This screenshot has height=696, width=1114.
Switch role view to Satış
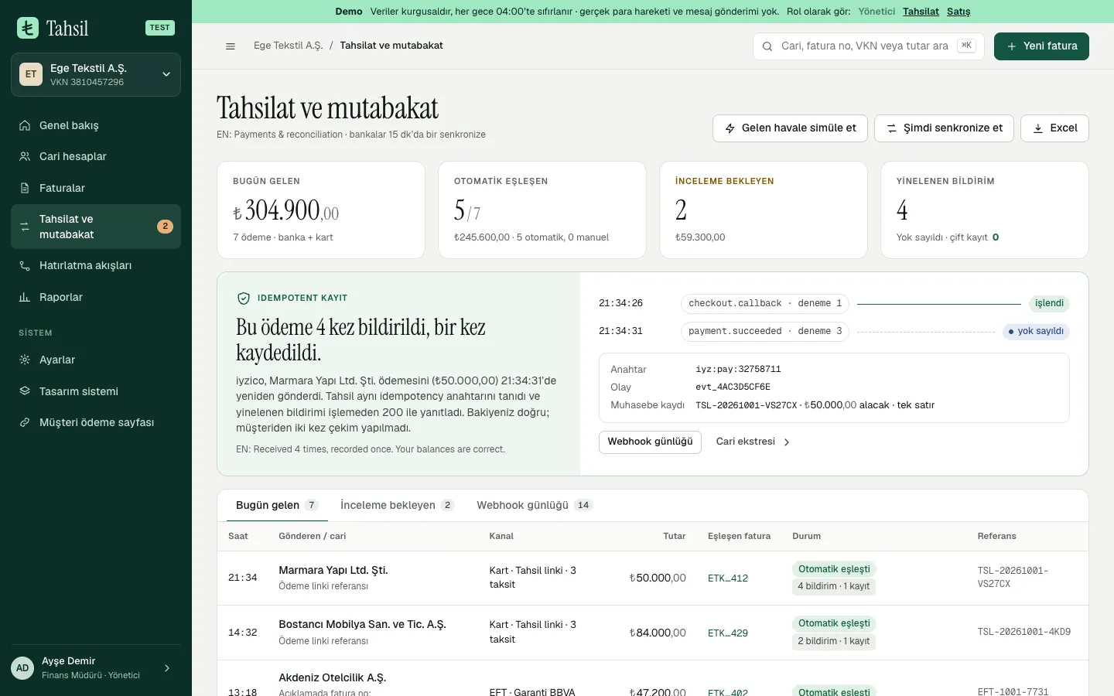pos(959,12)
